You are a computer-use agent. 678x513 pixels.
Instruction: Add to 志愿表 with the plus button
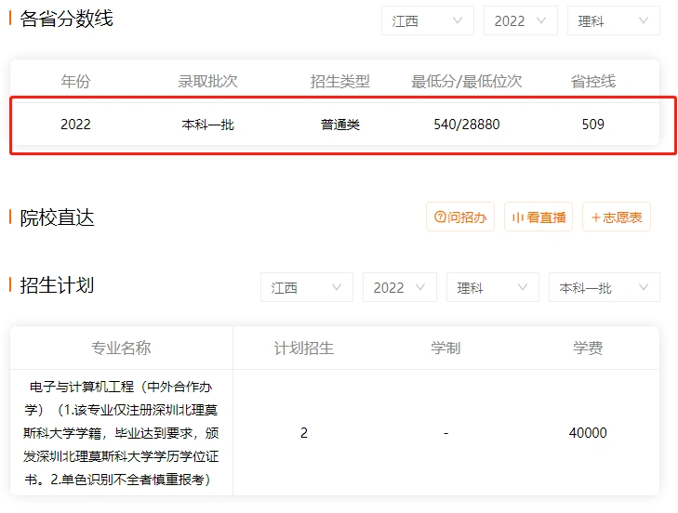(617, 217)
